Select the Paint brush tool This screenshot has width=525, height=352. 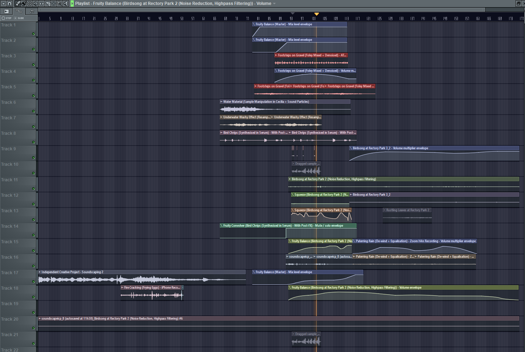coord(24,4)
